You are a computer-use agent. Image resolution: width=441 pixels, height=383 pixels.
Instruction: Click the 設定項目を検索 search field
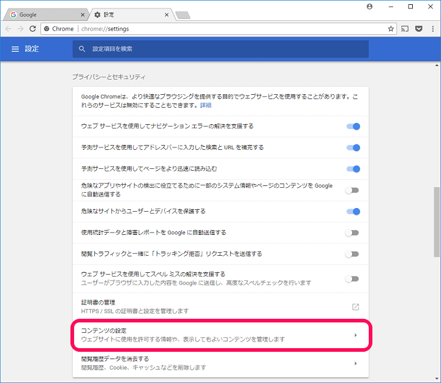[x=221, y=49]
